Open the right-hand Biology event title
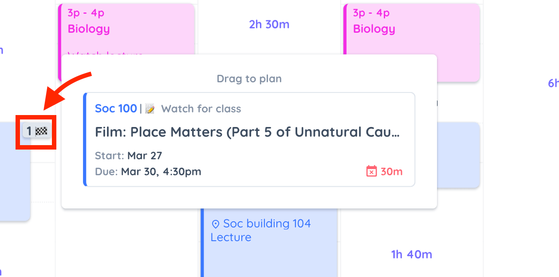Screen dimensions: 559x277 point(374,29)
